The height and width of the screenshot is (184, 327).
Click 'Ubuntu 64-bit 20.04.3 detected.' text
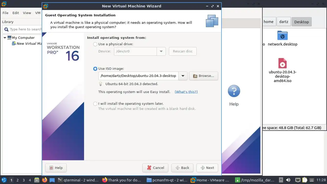point(132,84)
